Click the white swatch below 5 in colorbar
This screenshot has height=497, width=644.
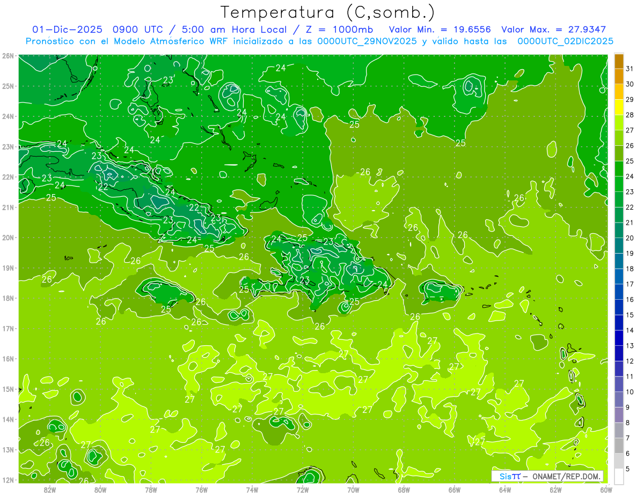(x=619, y=476)
